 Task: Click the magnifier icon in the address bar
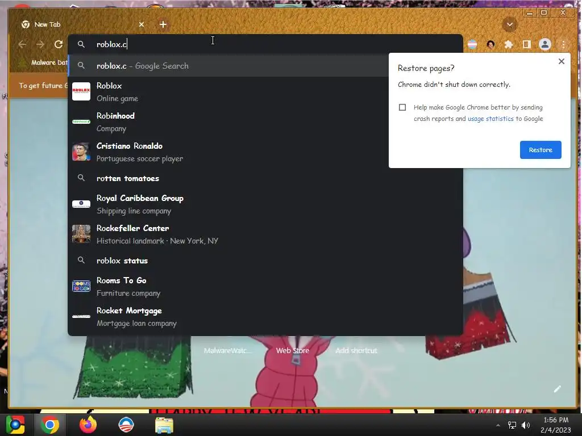coord(81,44)
